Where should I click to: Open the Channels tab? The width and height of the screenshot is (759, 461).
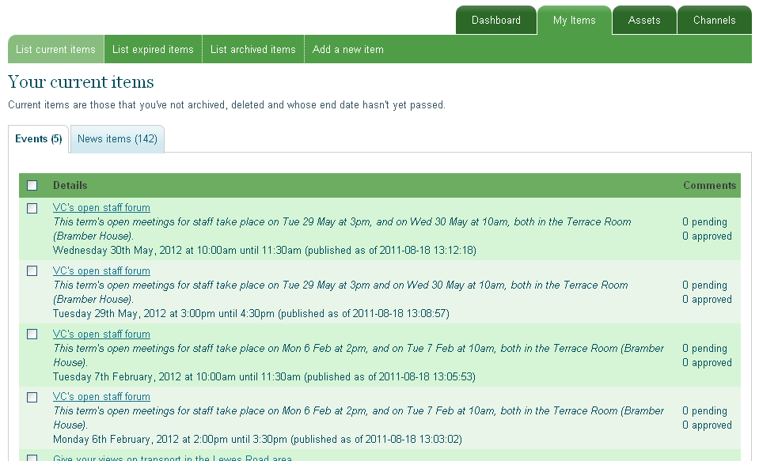(714, 21)
